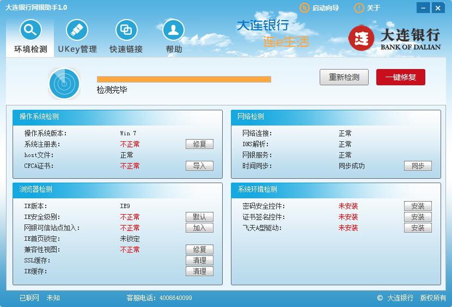This screenshot has height=307, width=452.
Task: Click the 帮助 person icon
Action: pyautogui.click(x=174, y=30)
